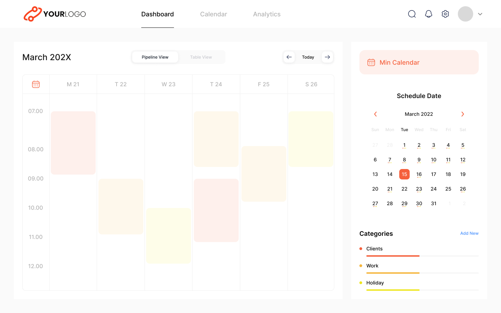Open notifications bell icon
Screen dimensions: 501x313
pyautogui.click(x=429, y=14)
